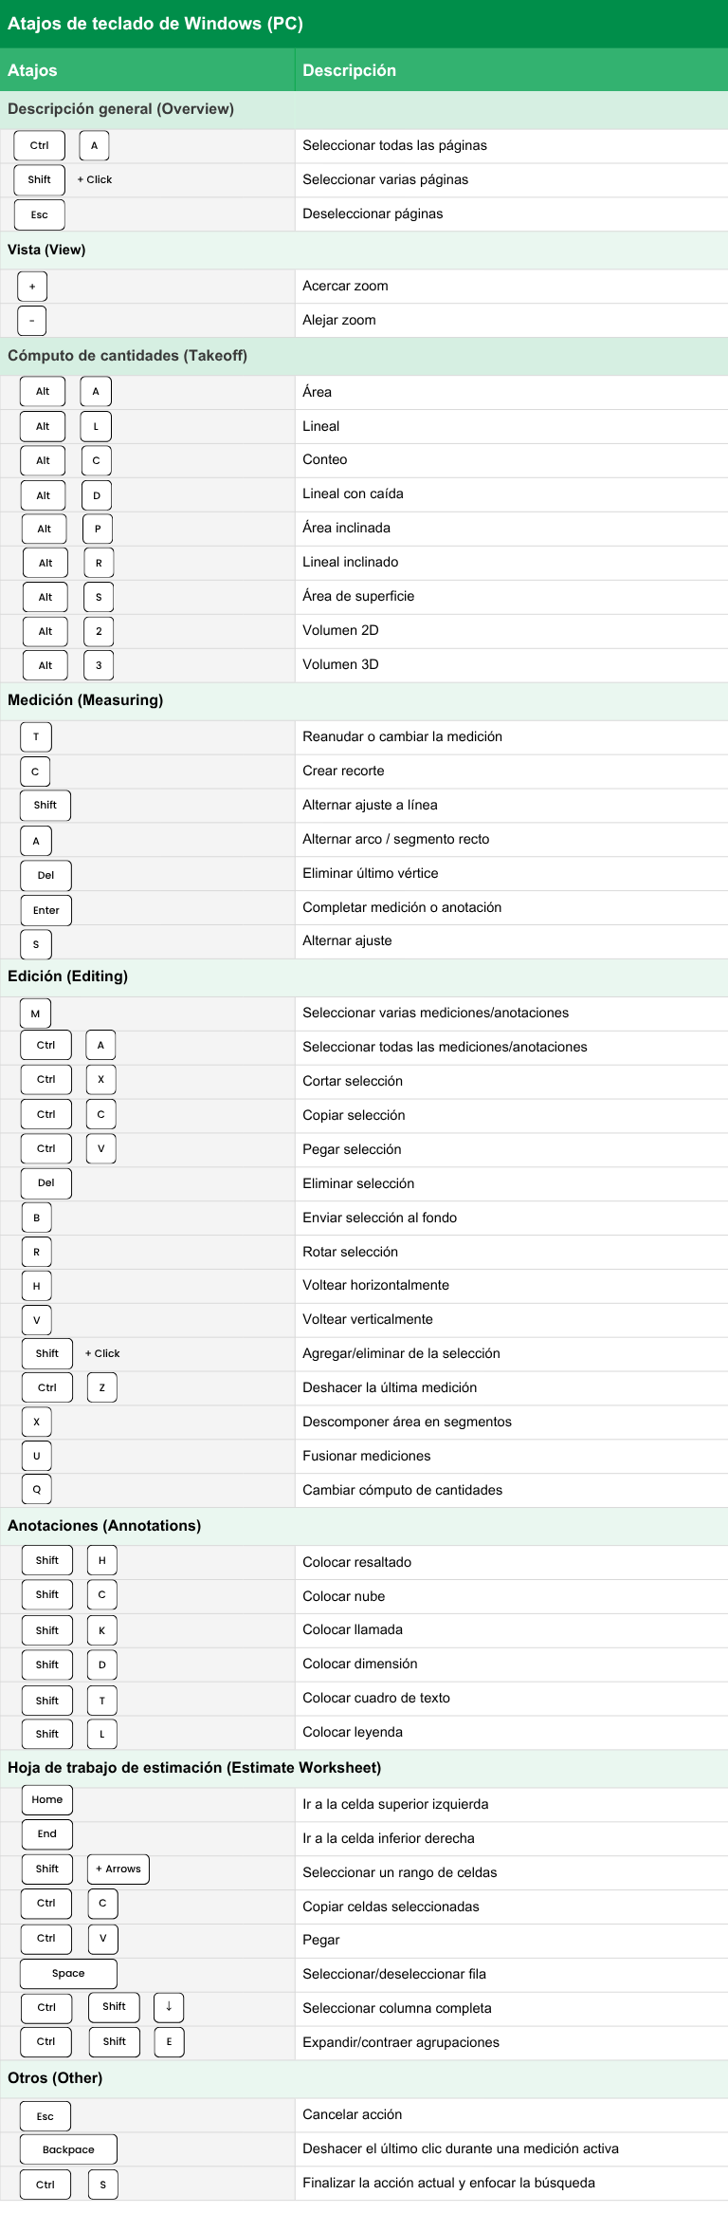The width and height of the screenshot is (728, 2232).
Task: Click the P key for Área inclinada
Action: (x=98, y=529)
